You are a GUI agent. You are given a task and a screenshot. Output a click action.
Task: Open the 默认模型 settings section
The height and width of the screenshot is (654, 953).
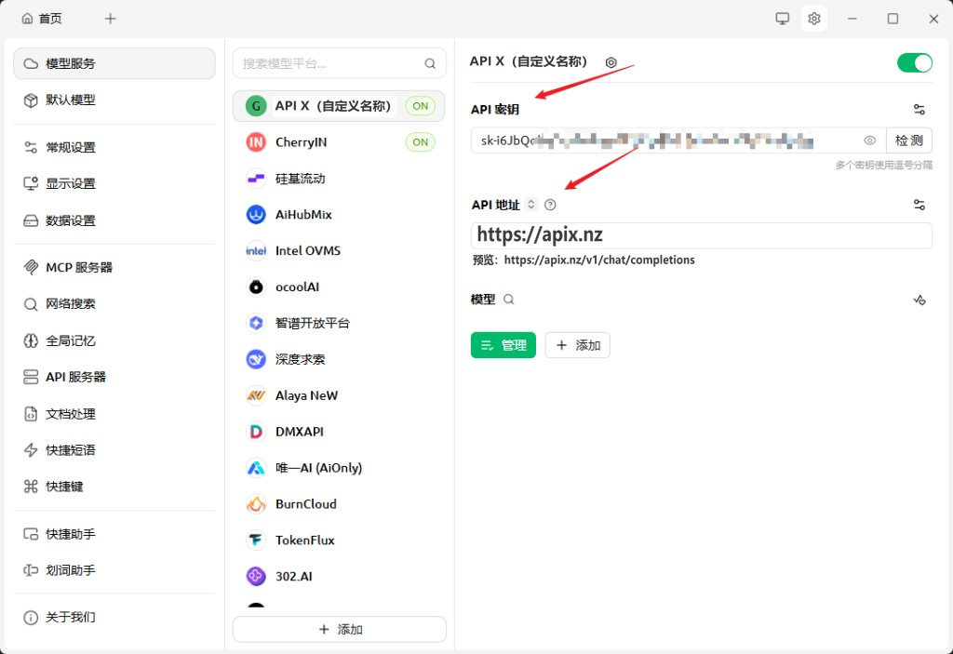[114, 100]
